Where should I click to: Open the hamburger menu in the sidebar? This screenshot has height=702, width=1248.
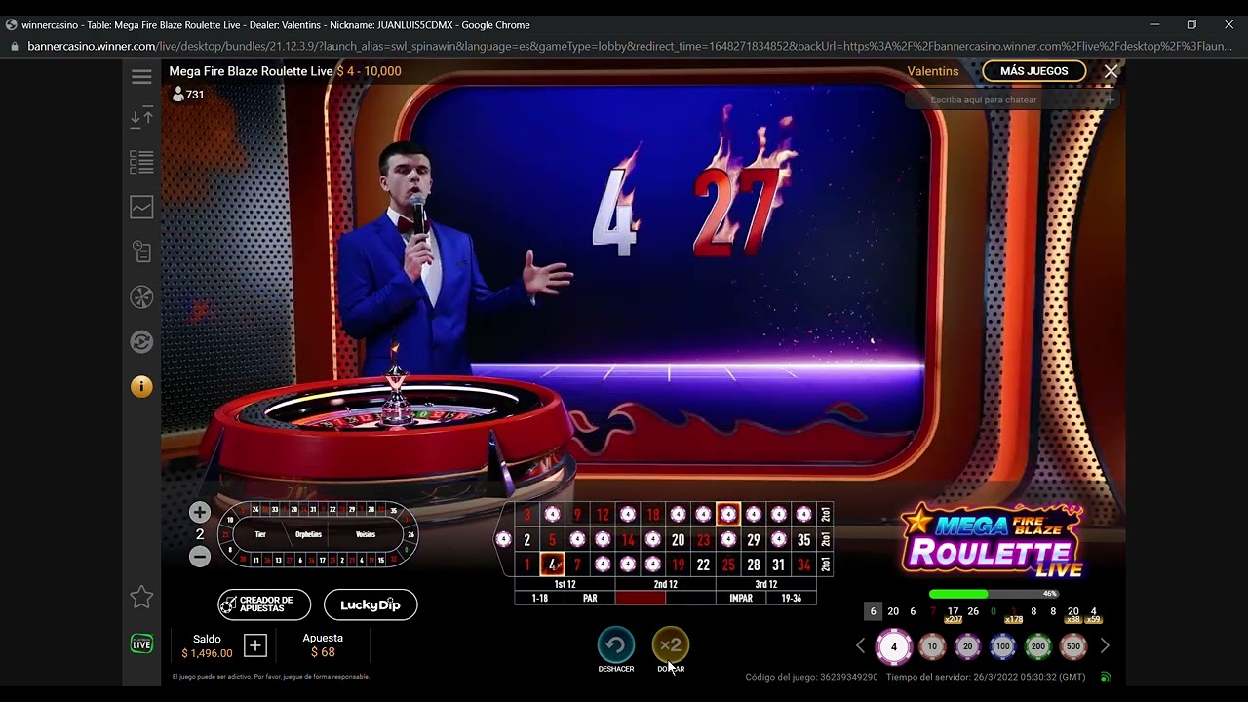click(141, 77)
